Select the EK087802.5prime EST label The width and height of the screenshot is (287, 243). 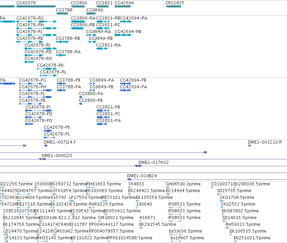pos(240,211)
